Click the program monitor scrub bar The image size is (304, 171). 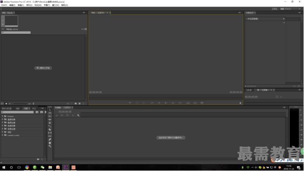coord(166,96)
